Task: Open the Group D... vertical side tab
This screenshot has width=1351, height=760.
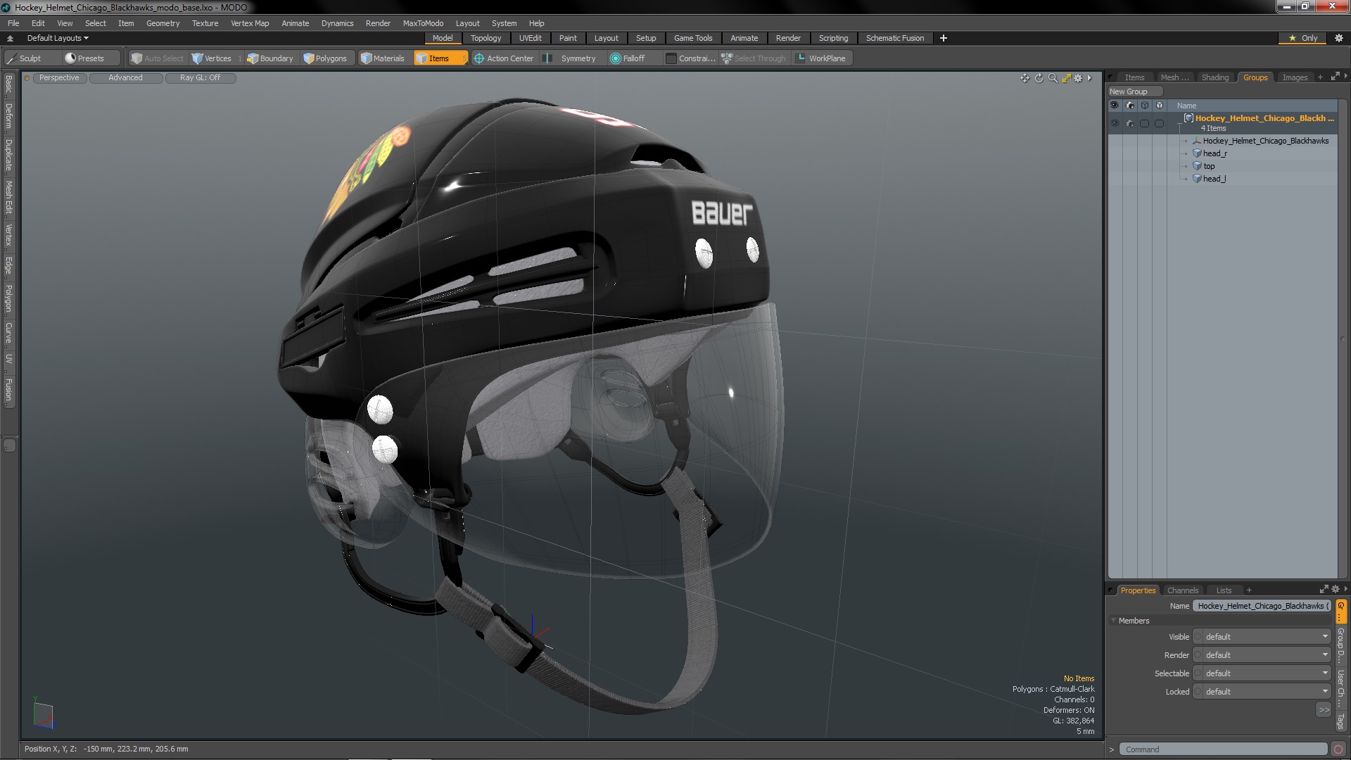Action: 1341,645
